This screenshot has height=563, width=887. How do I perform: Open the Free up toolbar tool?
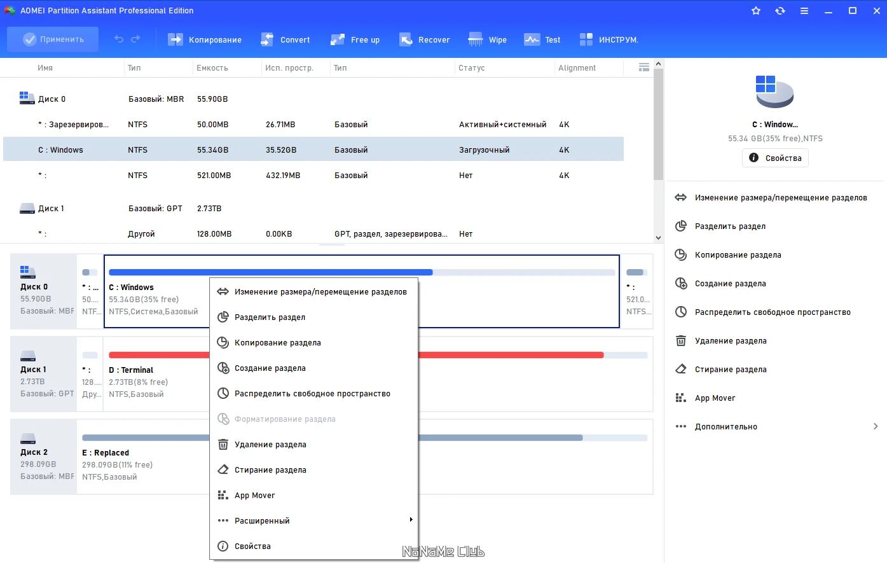355,39
